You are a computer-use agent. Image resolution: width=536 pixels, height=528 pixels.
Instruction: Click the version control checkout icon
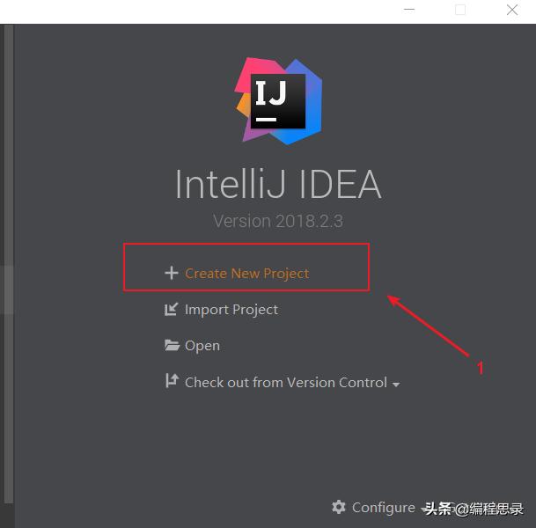[172, 381]
